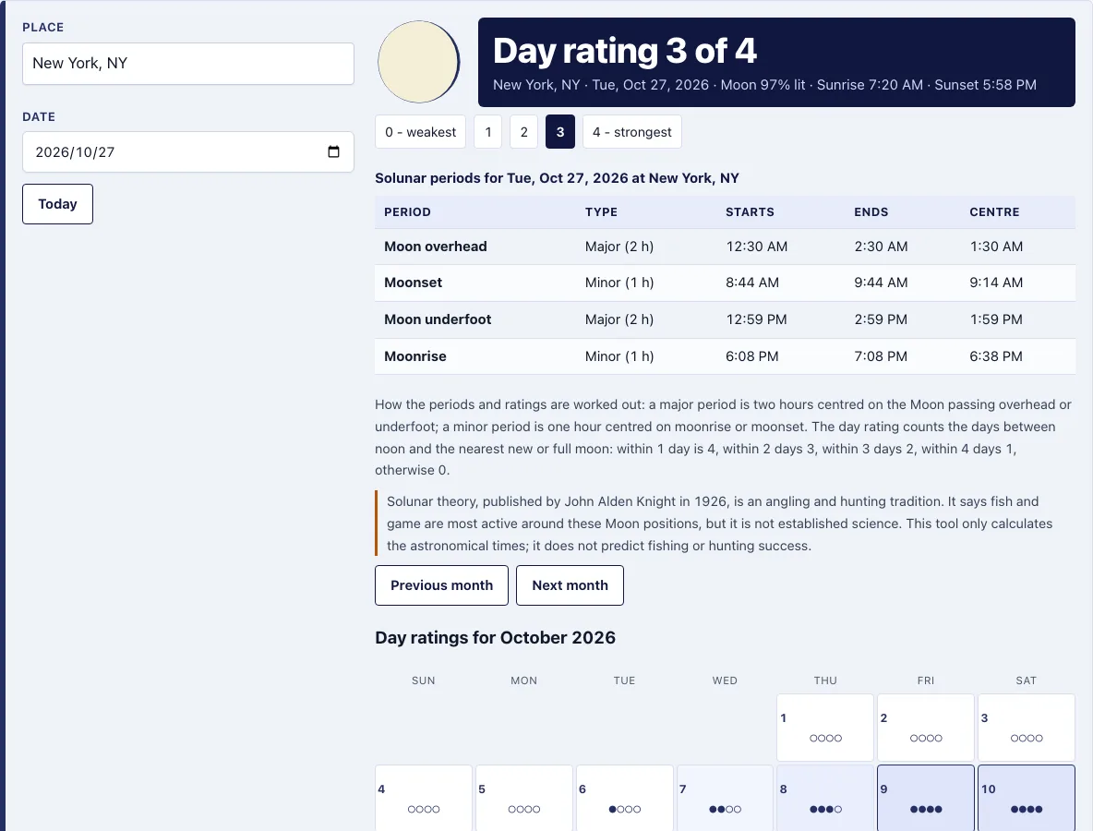1093x831 pixels.
Task: Go to Previous month
Action: (442, 585)
